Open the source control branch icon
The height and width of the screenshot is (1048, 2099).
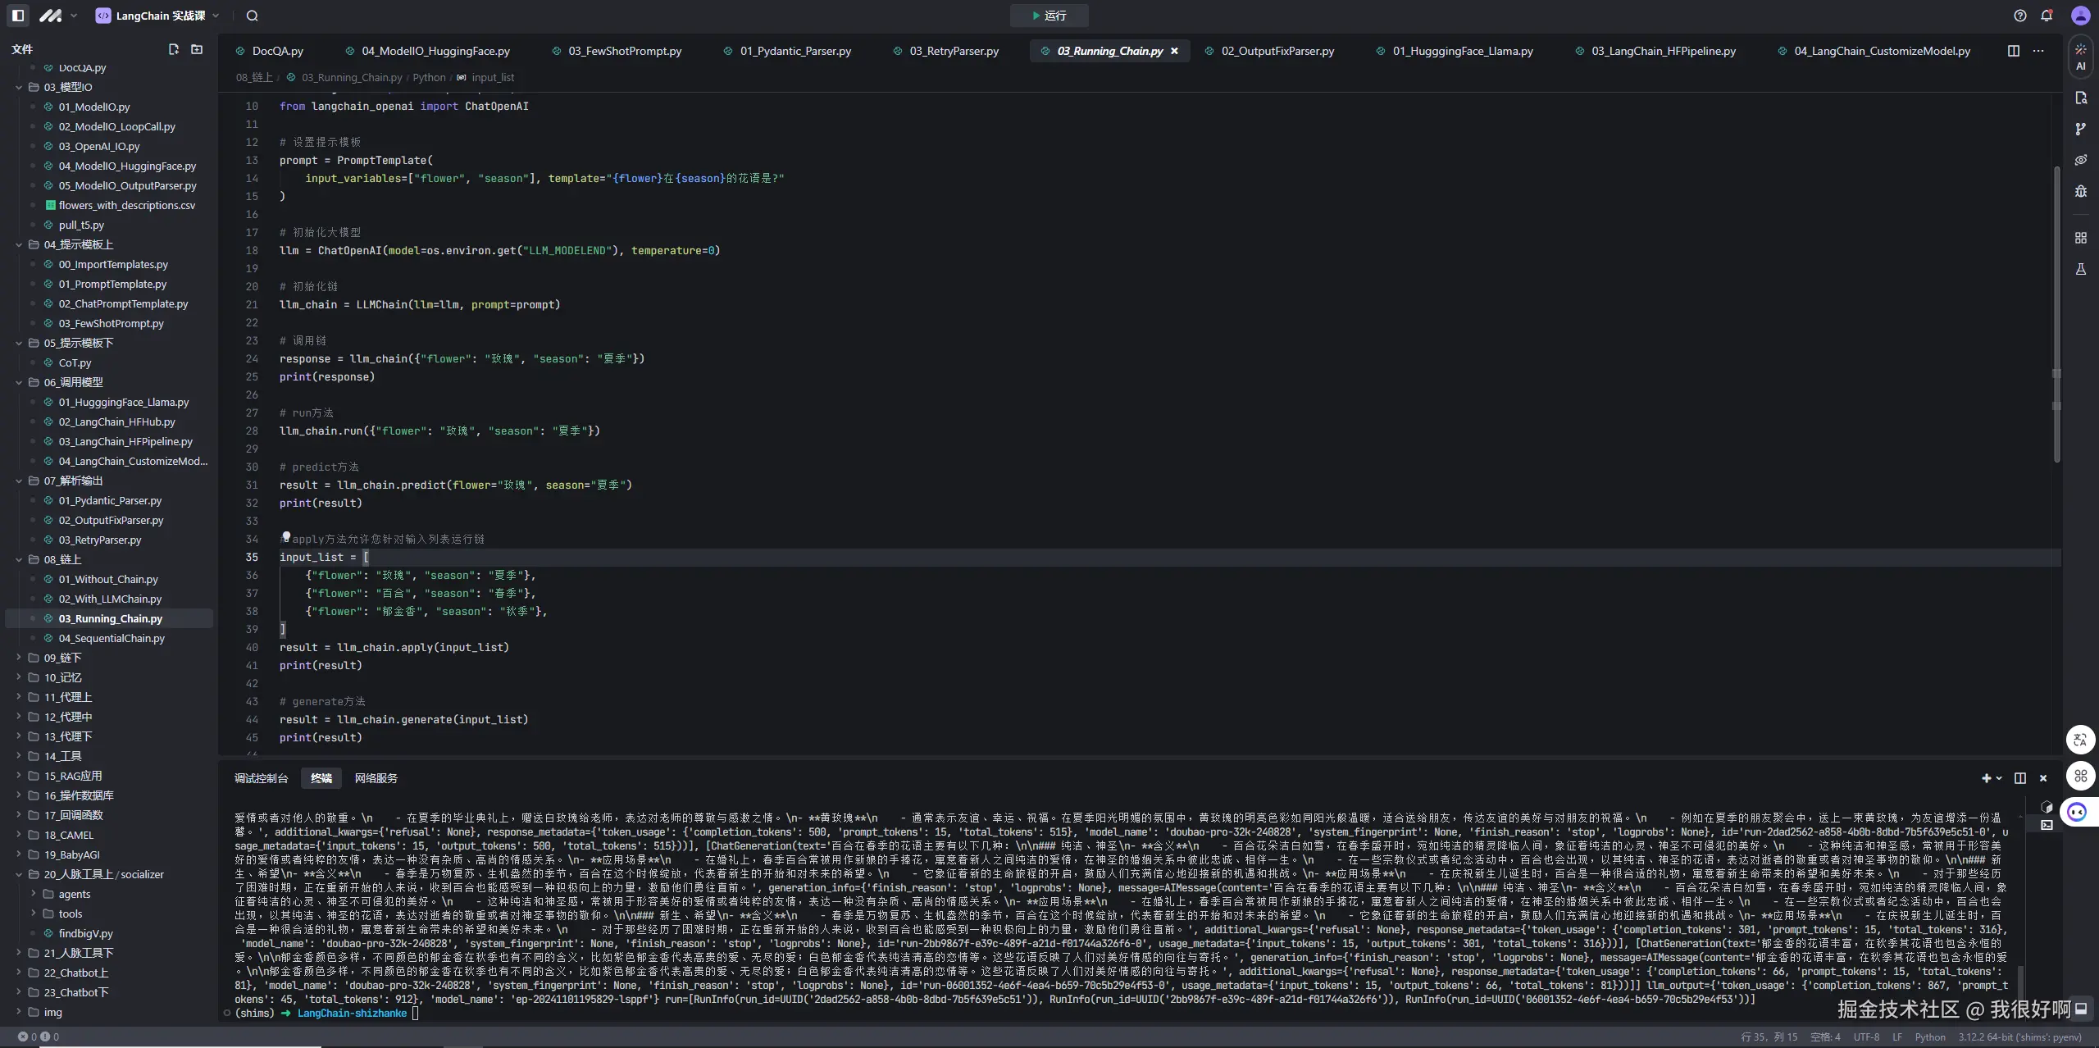[2080, 129]
